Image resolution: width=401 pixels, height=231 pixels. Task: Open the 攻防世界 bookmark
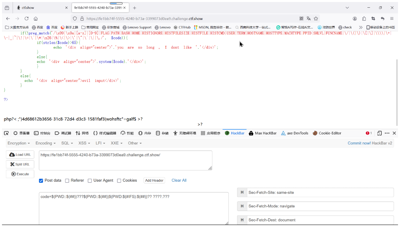327,27
